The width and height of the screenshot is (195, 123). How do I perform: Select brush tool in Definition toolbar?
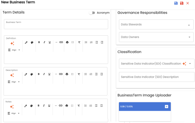click(x=26, y=42)
